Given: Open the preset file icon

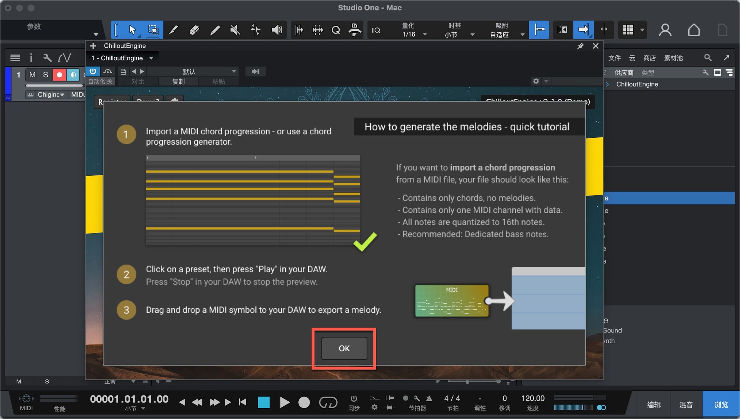Looking at the screenshot, I should (123, 72).
